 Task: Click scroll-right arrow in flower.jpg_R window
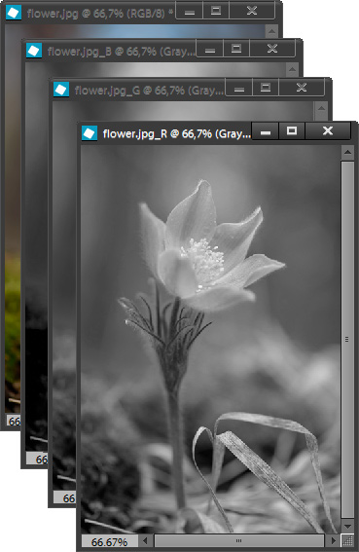click(x=334, y=540)
